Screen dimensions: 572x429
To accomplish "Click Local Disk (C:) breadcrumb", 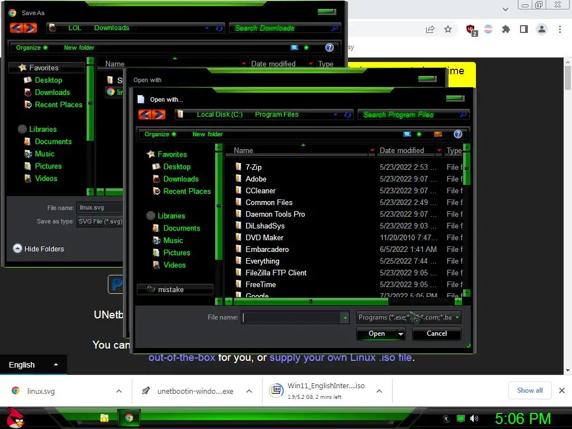I will pyautogui.click(x=220, y=115).
